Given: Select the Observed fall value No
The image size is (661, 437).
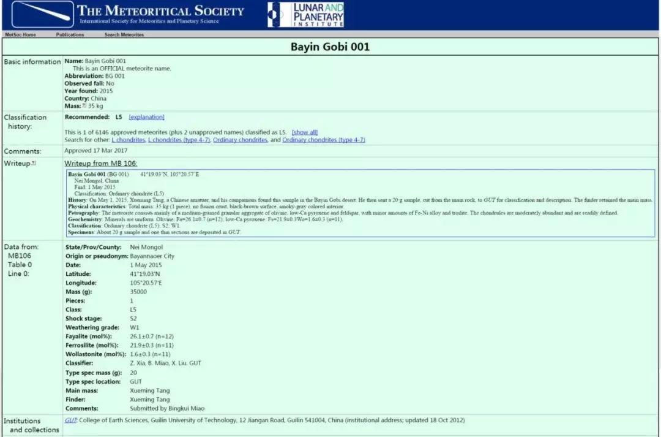Looking at the screenshot, I should (x=110, y=83).
